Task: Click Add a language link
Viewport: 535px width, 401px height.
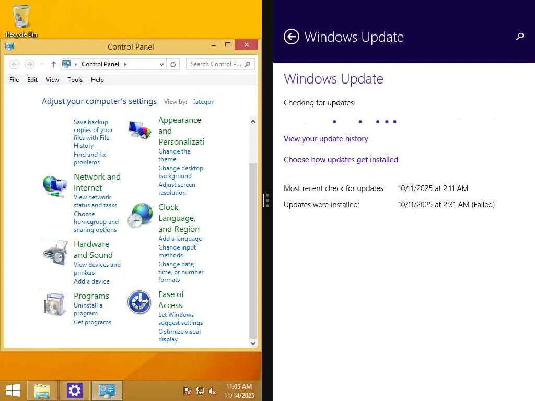Action: coord(180,239)
